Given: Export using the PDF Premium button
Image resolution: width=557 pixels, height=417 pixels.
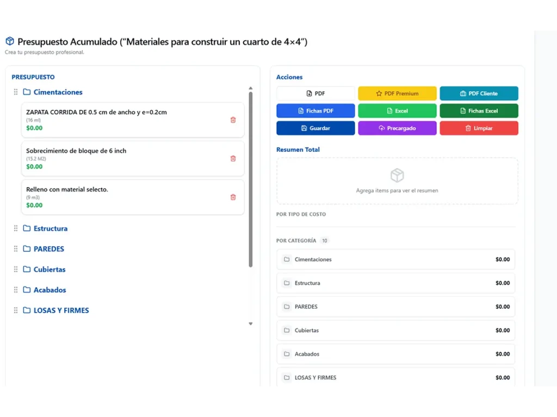Looking at the screenshot, I should coord(397,94).
